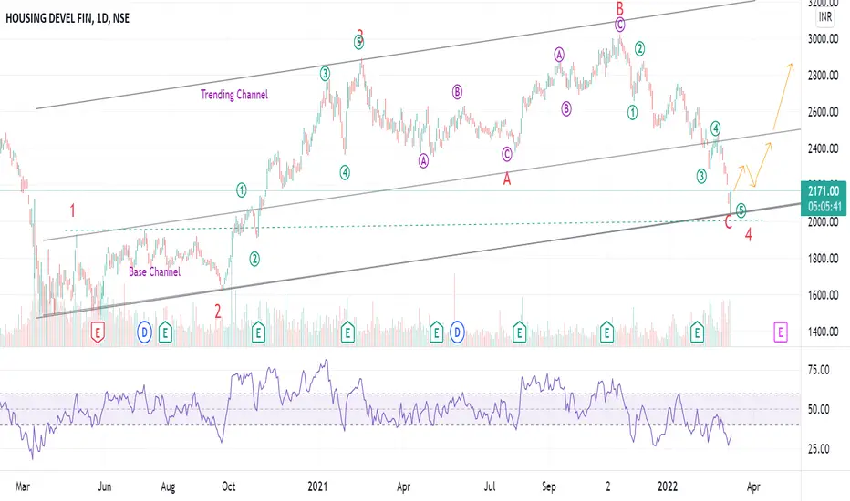The width and height of the screenshot is (850, 501).
Task: Click green E marker above the '2' date label
Action: [x=606, y=332]
